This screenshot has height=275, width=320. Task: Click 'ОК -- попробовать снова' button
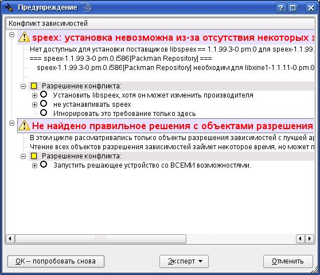(56, 261)
